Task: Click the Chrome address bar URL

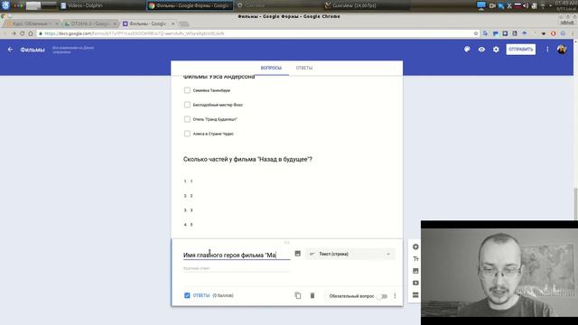Action: tap(135, 33)
